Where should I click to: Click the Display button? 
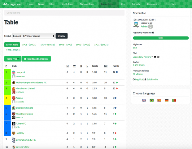click(x=62, y=36)
